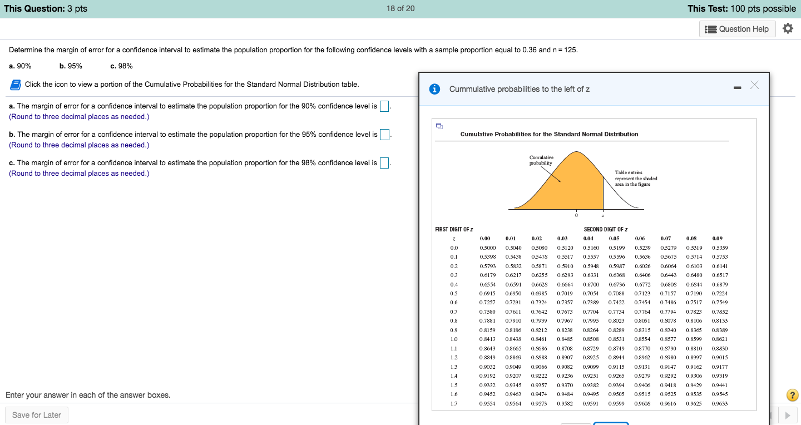Click the 0.5000 entry in the z-table
The width and height of the screenshot is (801, 425).
[x=487, y=248]
